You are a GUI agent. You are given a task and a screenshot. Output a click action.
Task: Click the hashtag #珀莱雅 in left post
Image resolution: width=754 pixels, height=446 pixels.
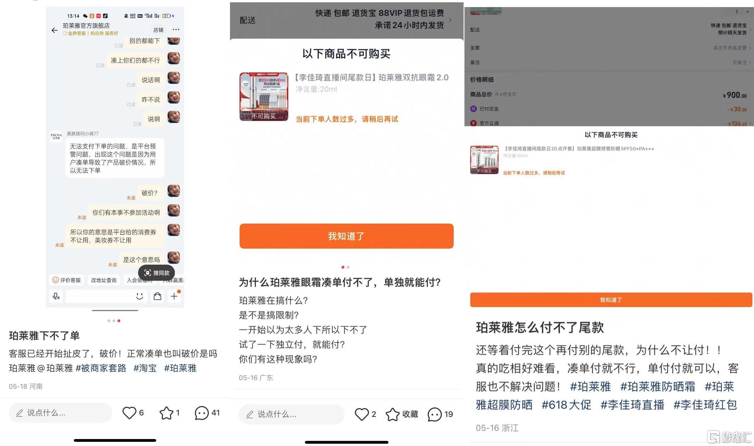pyautogui.click(x=180, y=368)
